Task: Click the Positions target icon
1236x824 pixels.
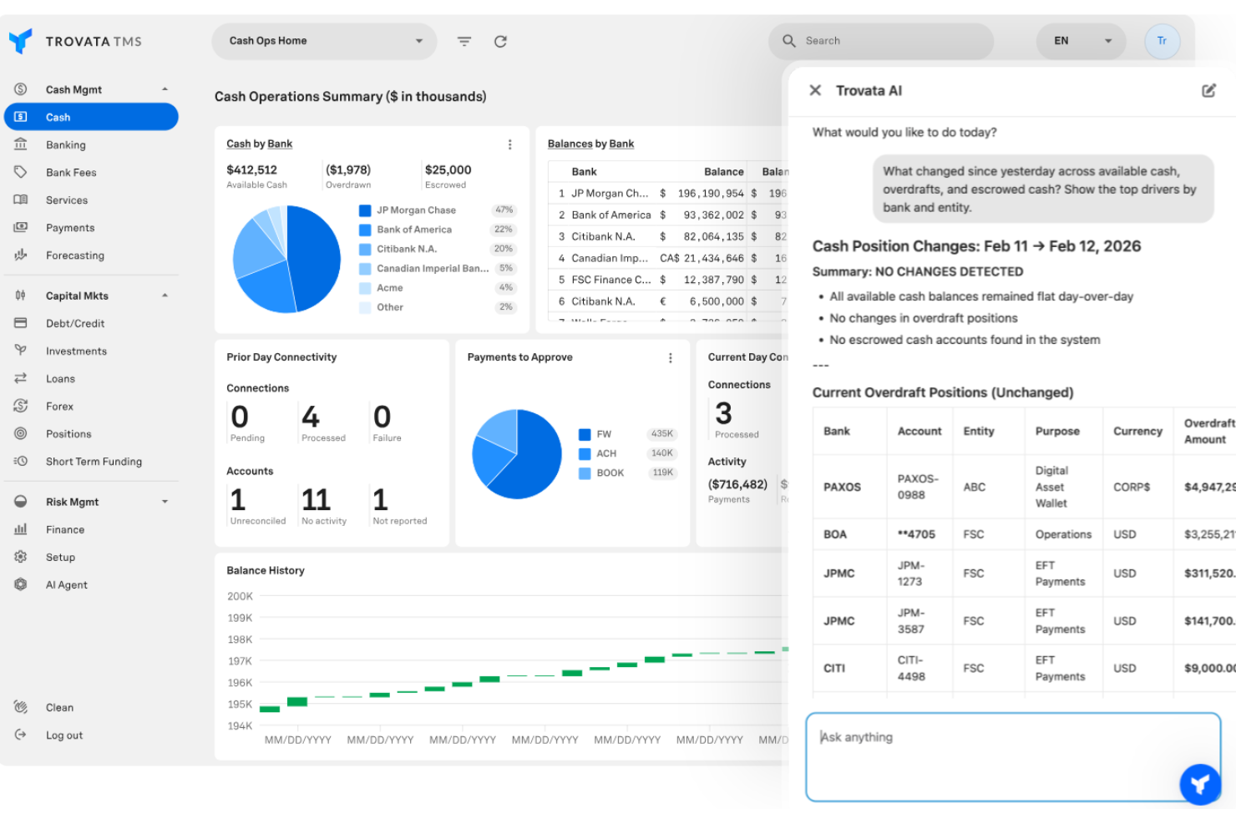Action: tap(21, 433)
